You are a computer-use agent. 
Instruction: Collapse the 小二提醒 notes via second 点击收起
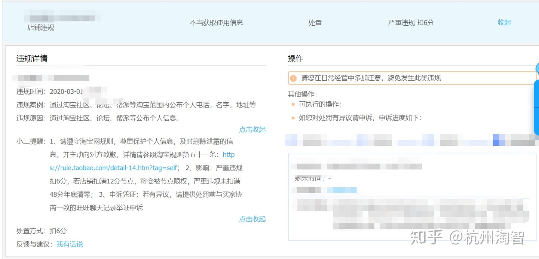click(x=252, y=219)
